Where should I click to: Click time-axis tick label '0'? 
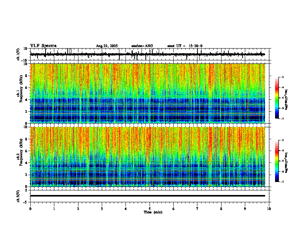[x=30, y=209]
